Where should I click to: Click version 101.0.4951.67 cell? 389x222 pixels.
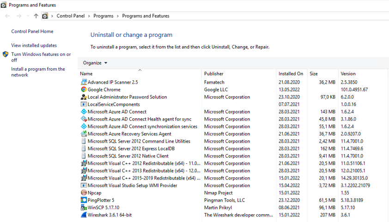tap(354, 90)
